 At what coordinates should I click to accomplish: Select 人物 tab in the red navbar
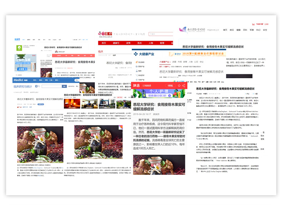[150, 43]
